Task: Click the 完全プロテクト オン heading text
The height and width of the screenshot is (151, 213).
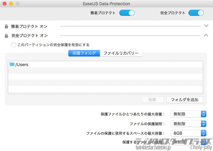Action: point(30,36)
